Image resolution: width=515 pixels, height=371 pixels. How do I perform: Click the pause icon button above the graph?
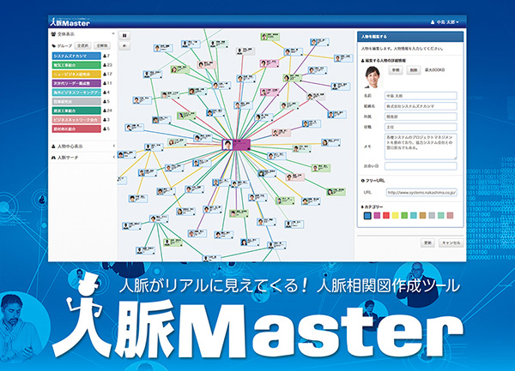(124, 35)
